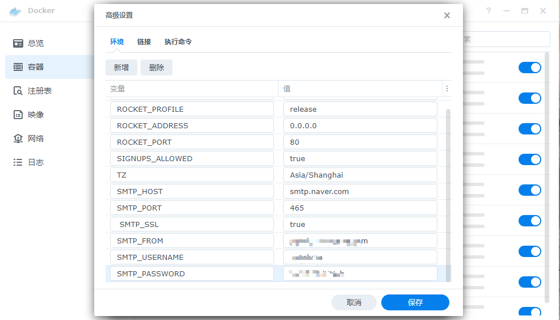The width and height of the screenshot is (560, 320).
Task: Click the variable table vertical scrollbar
Action: pyautogui.click(x=449, y=193)
